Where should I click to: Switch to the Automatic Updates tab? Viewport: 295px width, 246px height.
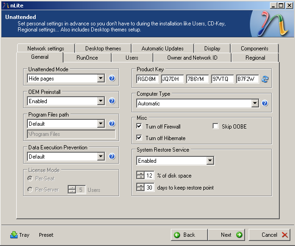(x=163, y=49)
